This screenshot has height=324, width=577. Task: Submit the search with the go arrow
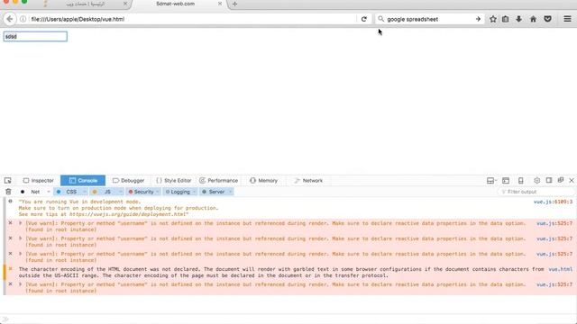478,19
